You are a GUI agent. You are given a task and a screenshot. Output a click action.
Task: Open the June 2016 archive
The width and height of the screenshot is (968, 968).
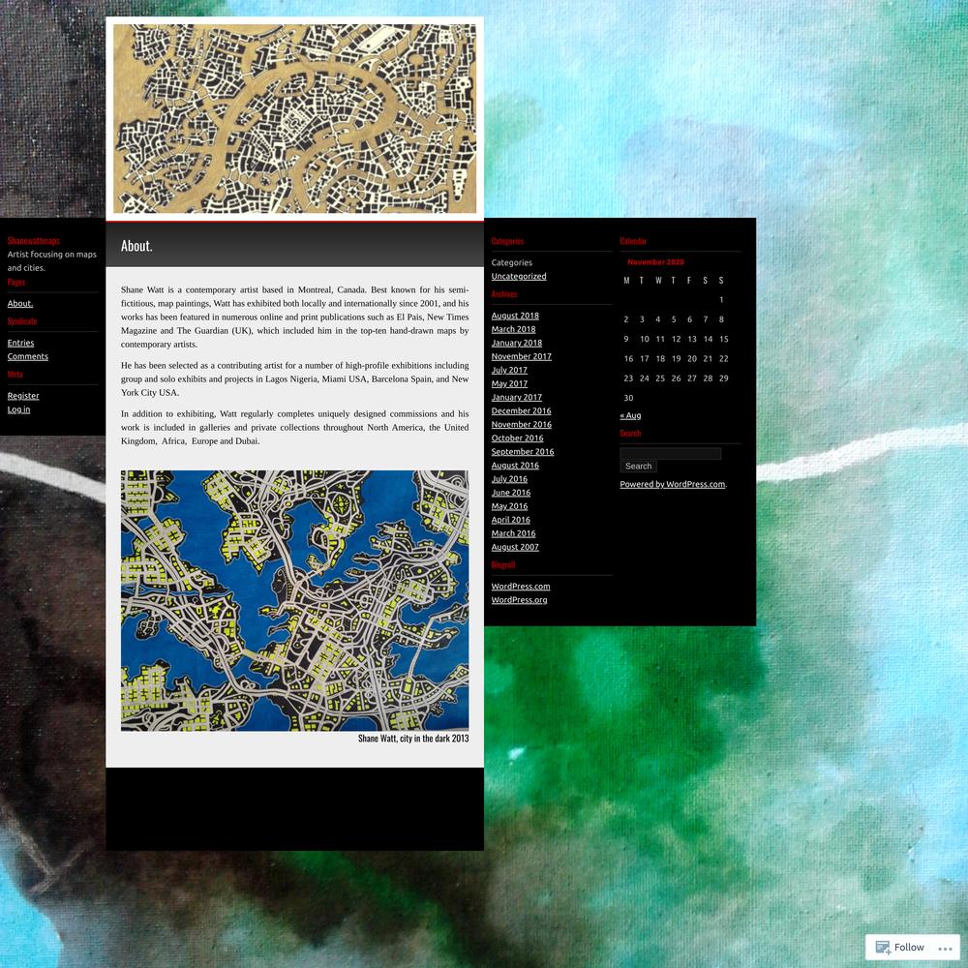pyautogui.click(x=511, y=493)
